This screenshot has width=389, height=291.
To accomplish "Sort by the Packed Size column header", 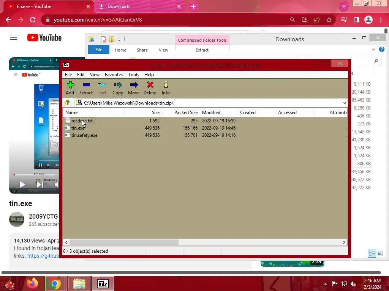I will point(180,112).
